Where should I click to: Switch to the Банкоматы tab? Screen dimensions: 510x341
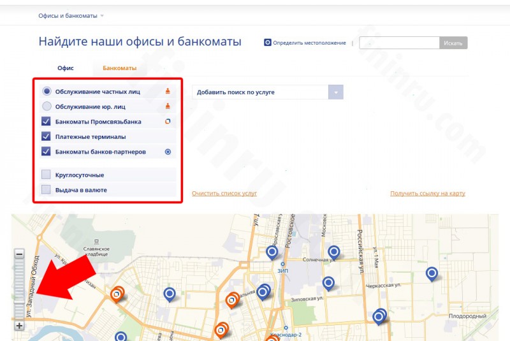coord(119,68)
